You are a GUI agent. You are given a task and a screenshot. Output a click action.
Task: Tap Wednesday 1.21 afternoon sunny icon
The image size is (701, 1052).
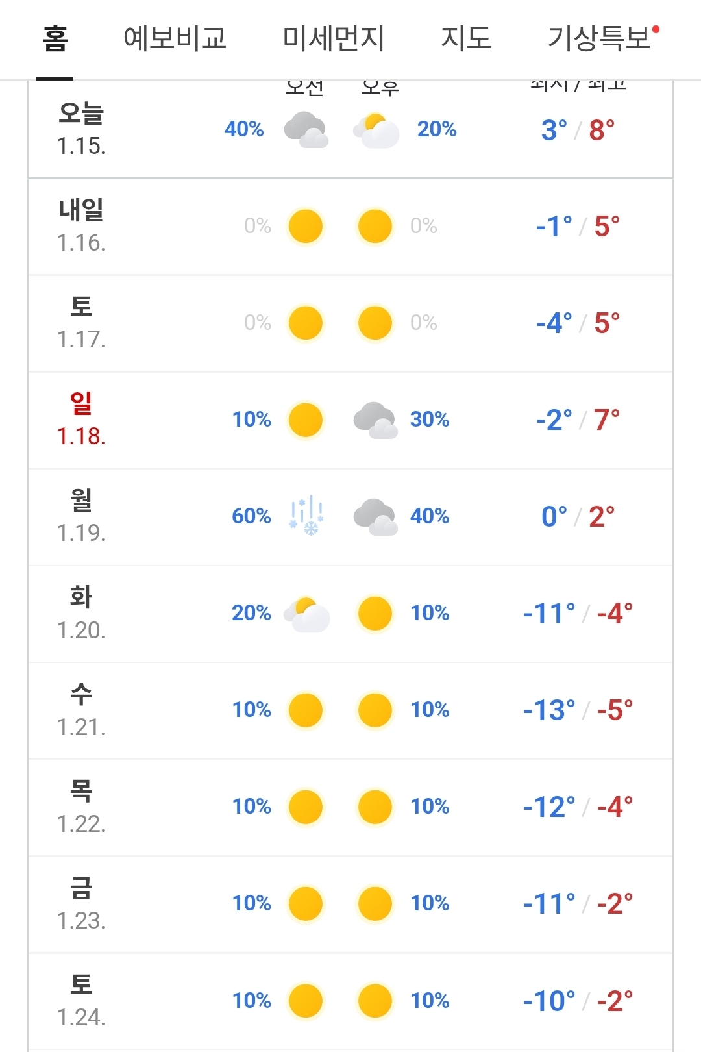click(x=375, y=710)
